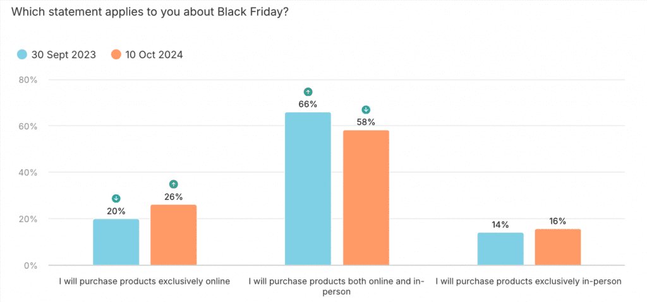
Task: Click the 'exclusively online' axis label
Action: coord(145,281)
